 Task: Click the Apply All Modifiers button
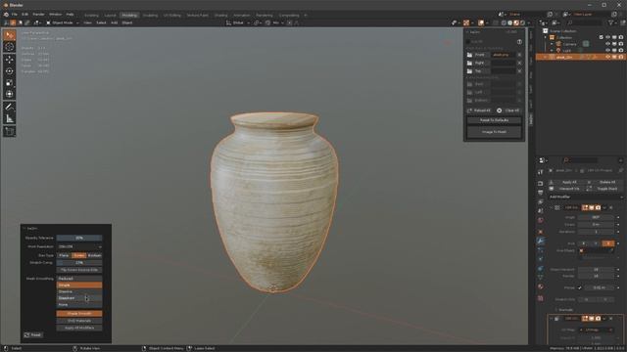point(79,329)
